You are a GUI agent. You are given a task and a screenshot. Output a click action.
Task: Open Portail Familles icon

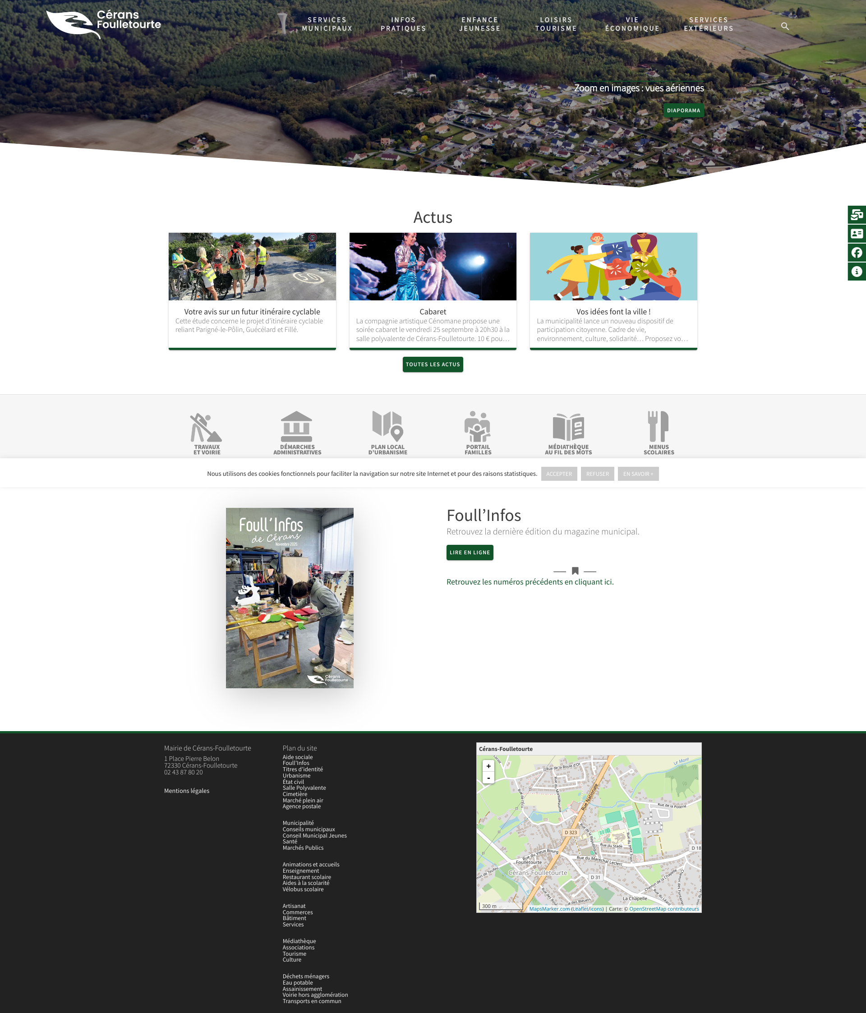tap(478, 433)
